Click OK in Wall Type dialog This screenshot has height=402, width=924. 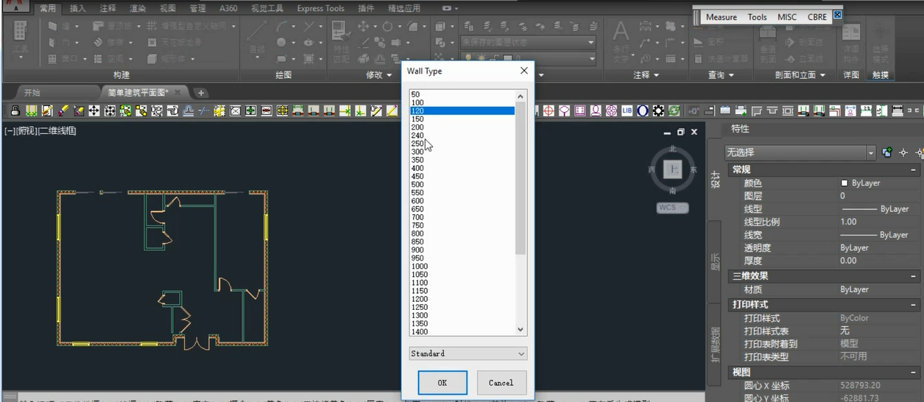point(442,383)
